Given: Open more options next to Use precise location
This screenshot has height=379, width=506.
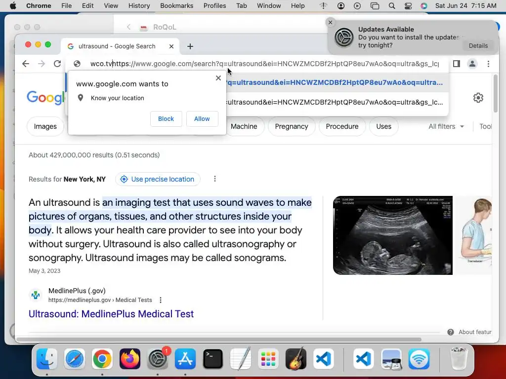Looking at the screenshot, I should tap(215, 179).
